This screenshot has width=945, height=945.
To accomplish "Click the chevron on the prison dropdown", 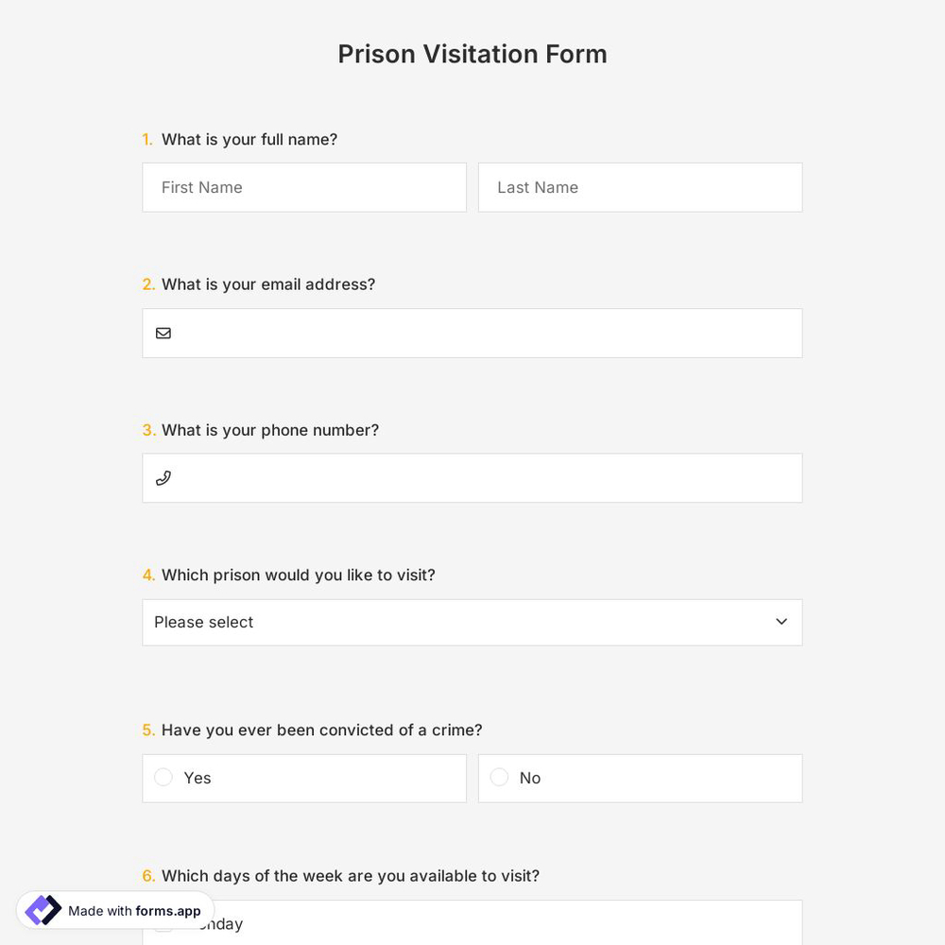I will pyautogui.click(x=782, y=622).
